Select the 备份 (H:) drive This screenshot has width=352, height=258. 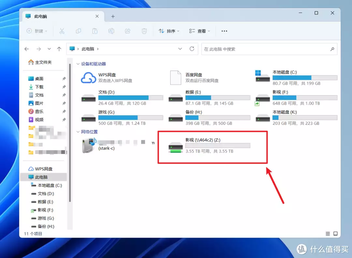click(209, 118)
